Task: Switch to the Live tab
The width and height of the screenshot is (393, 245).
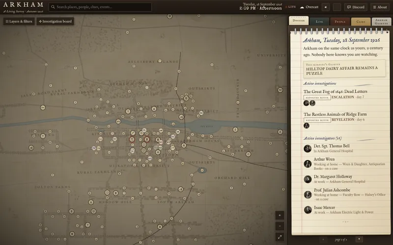Action: (319, 22)
